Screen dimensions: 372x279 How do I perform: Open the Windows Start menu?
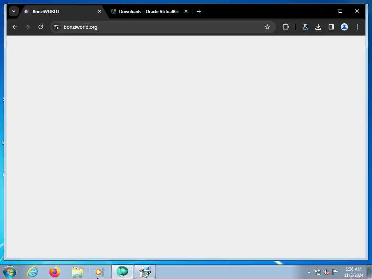point(10,272)
